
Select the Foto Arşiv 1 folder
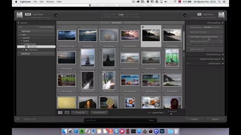36,47
